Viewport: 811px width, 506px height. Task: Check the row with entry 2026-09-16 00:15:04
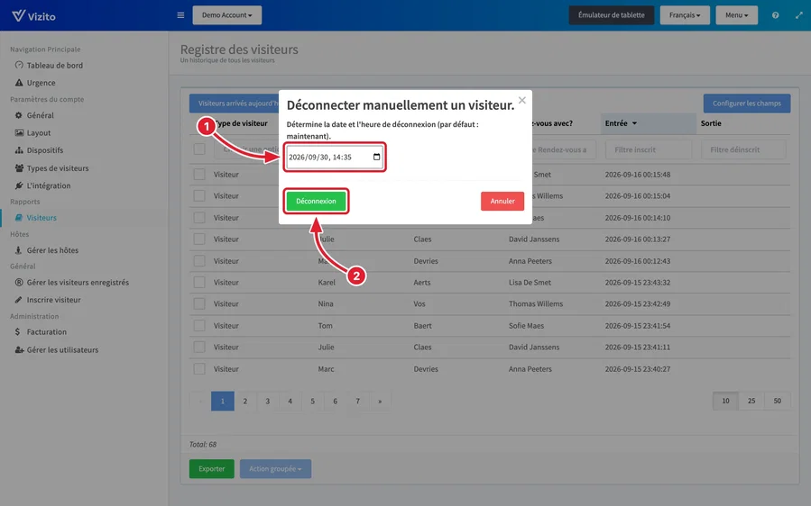click(x=199, y=195)
